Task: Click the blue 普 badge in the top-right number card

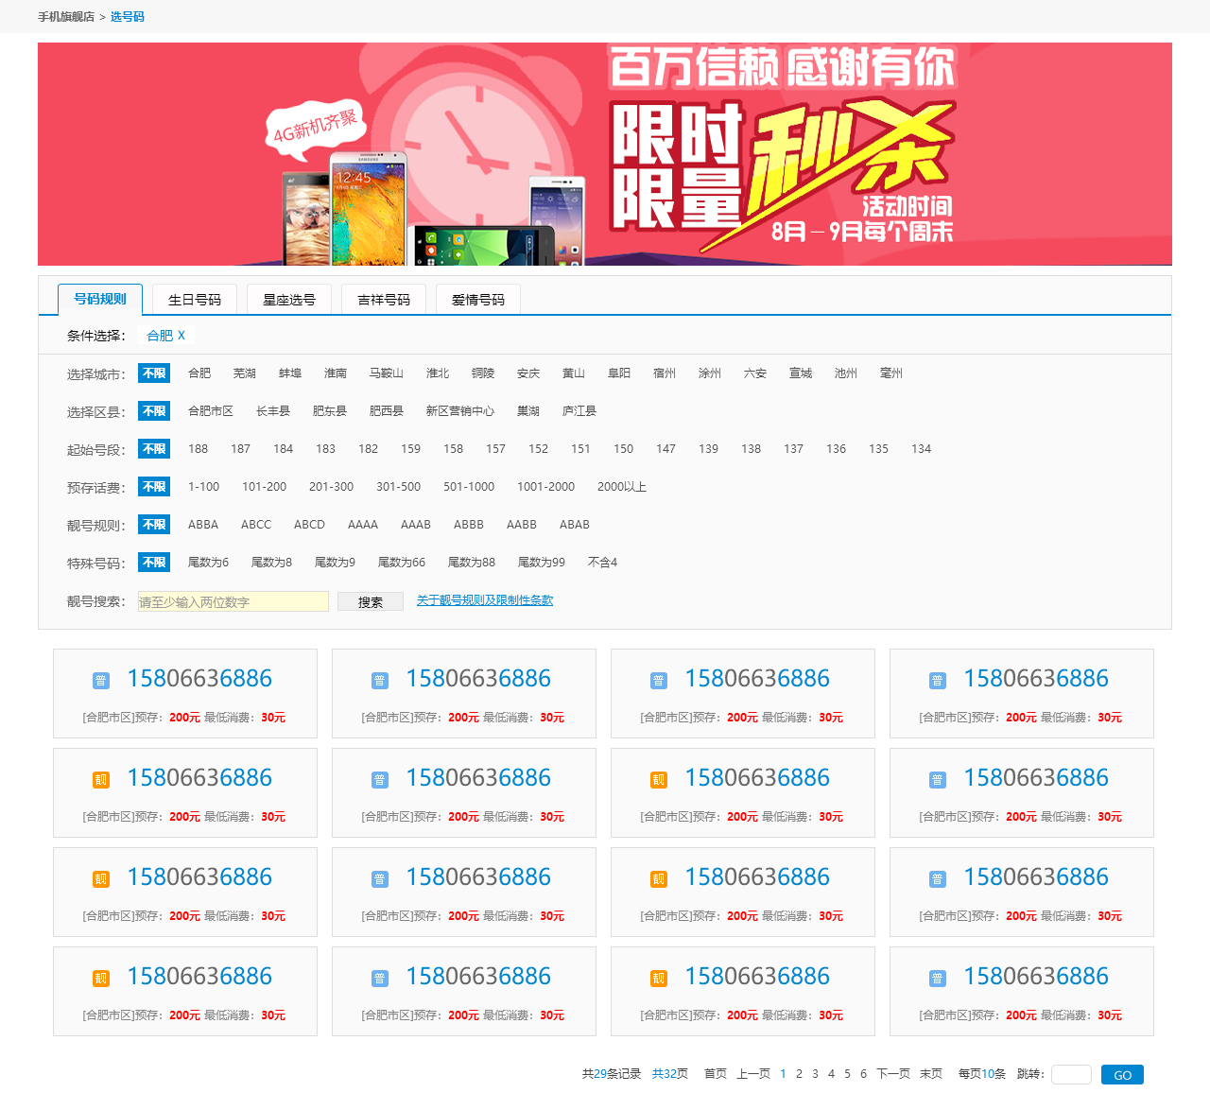Action: [x=938, y=681]
